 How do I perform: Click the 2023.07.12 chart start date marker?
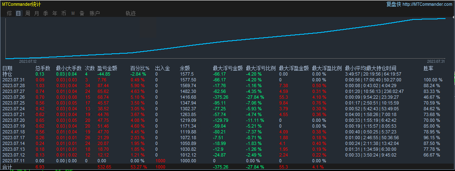coord(28,61)
